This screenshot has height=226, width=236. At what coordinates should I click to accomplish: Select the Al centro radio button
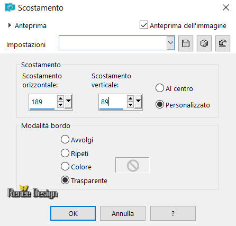point(160,88)
